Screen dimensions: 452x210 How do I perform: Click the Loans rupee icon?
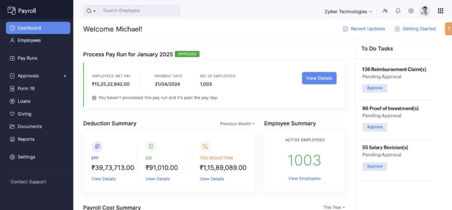pos(12,101)
